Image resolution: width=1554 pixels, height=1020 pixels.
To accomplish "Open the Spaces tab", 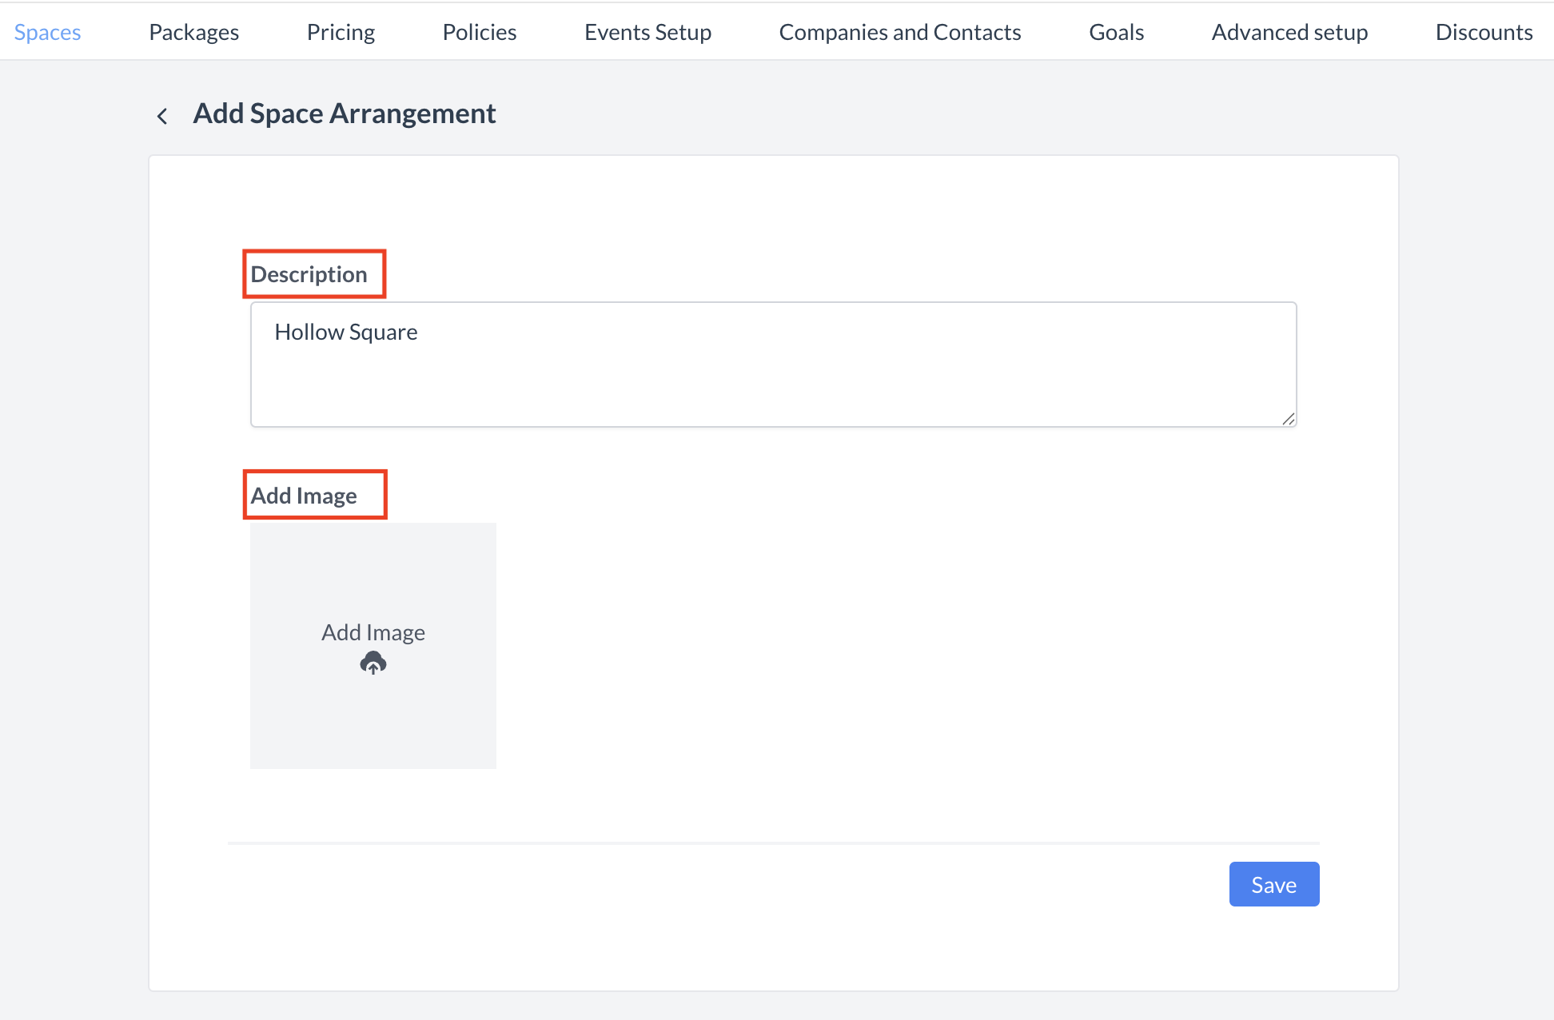I will [x=47, y=32].
